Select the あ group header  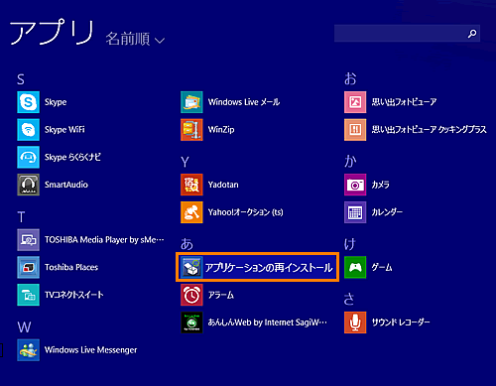click(x=186, y=244)
